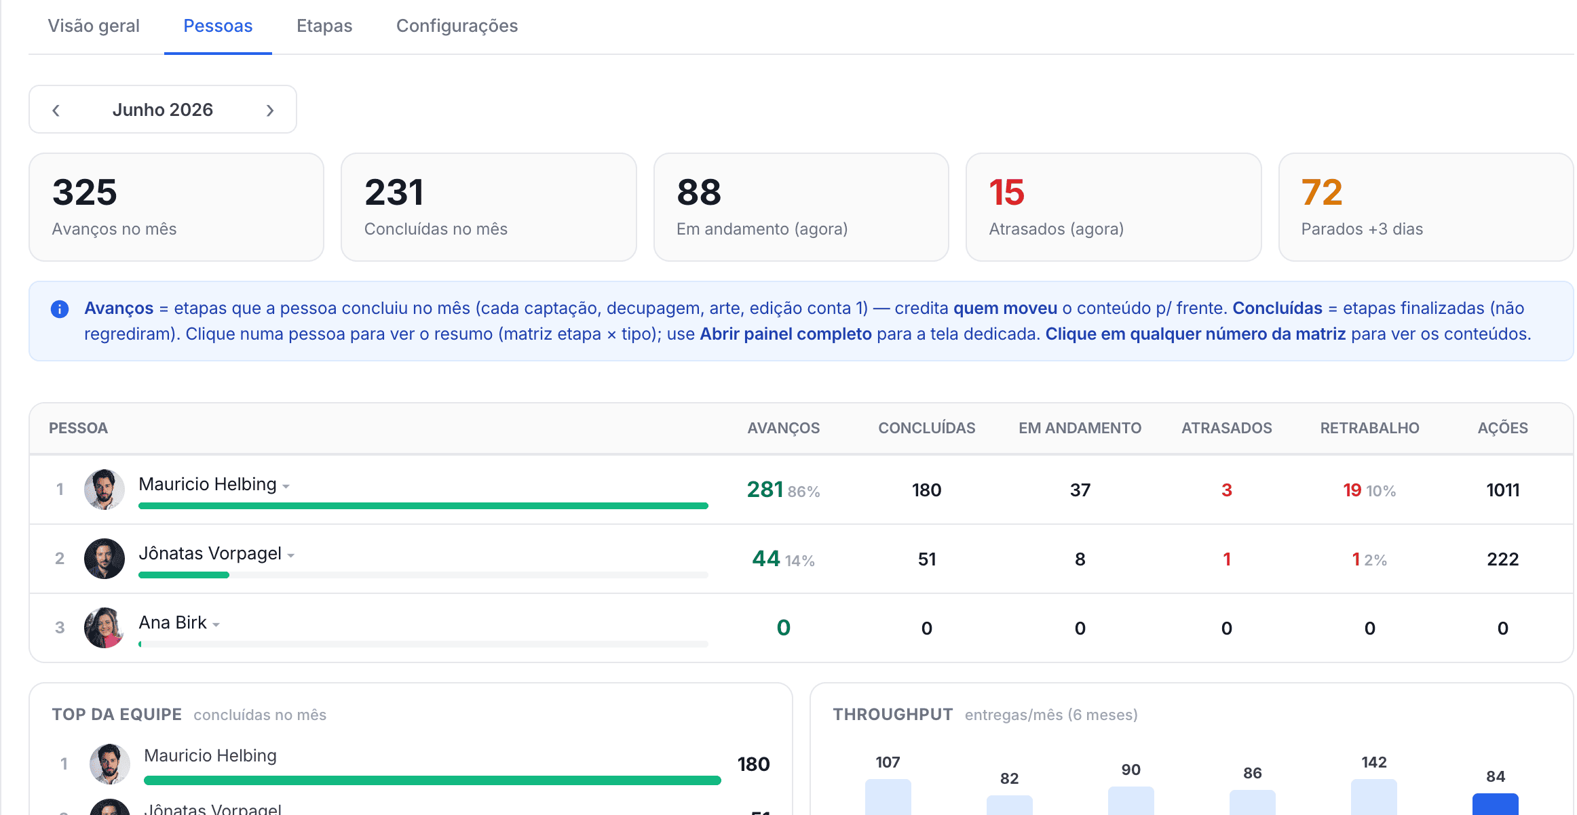Expand Ana Birk row dropdown caret
The image size is (1577, 815).
(x=216, y=625)
